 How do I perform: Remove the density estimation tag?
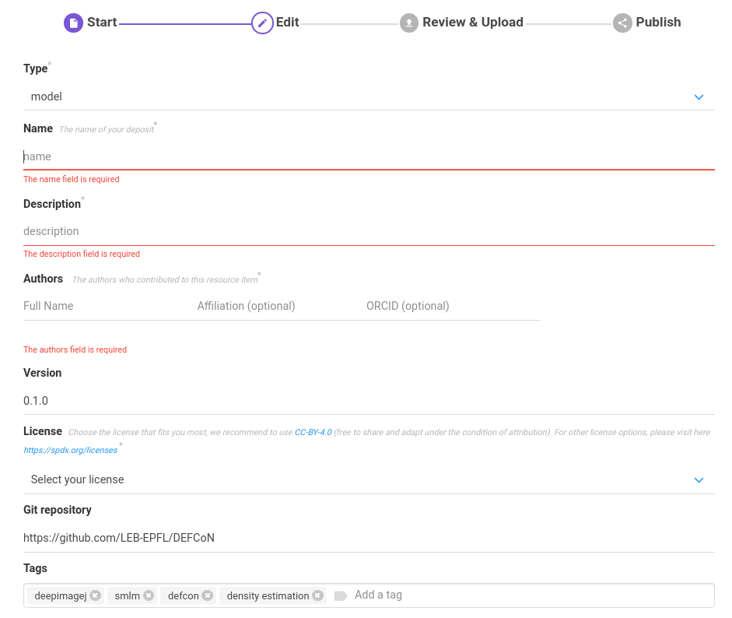317,595
